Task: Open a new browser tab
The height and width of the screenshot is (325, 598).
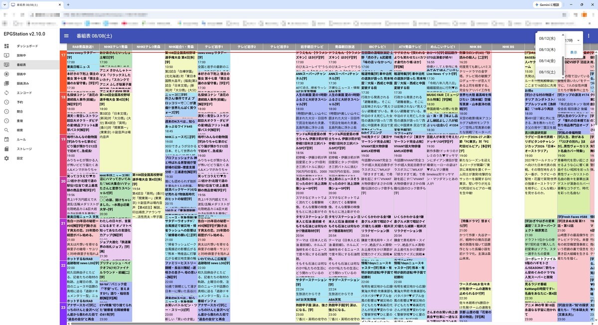Action: pyautogui.click(x=68, y=4)
